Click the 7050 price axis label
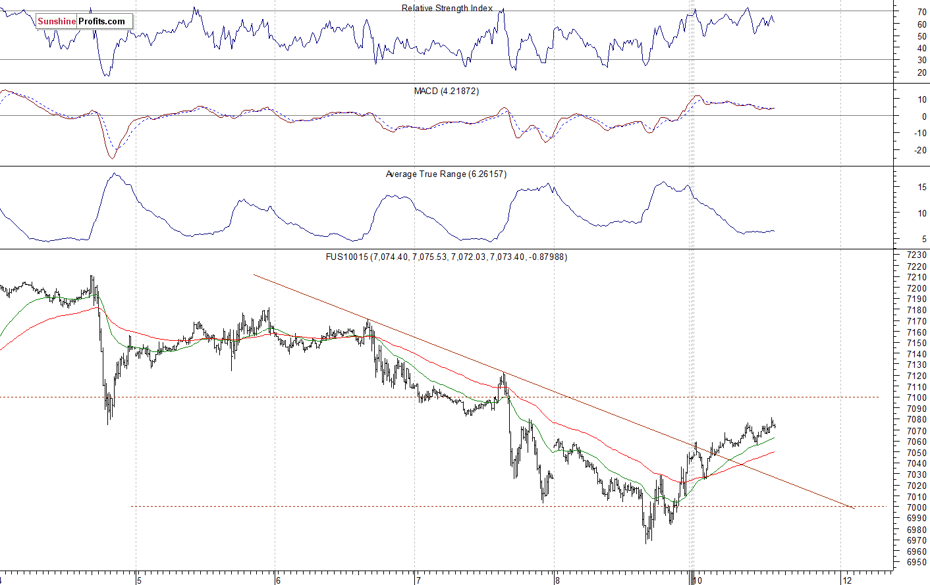Viewport: 930px width, 585px height. [x=916, y=453]
